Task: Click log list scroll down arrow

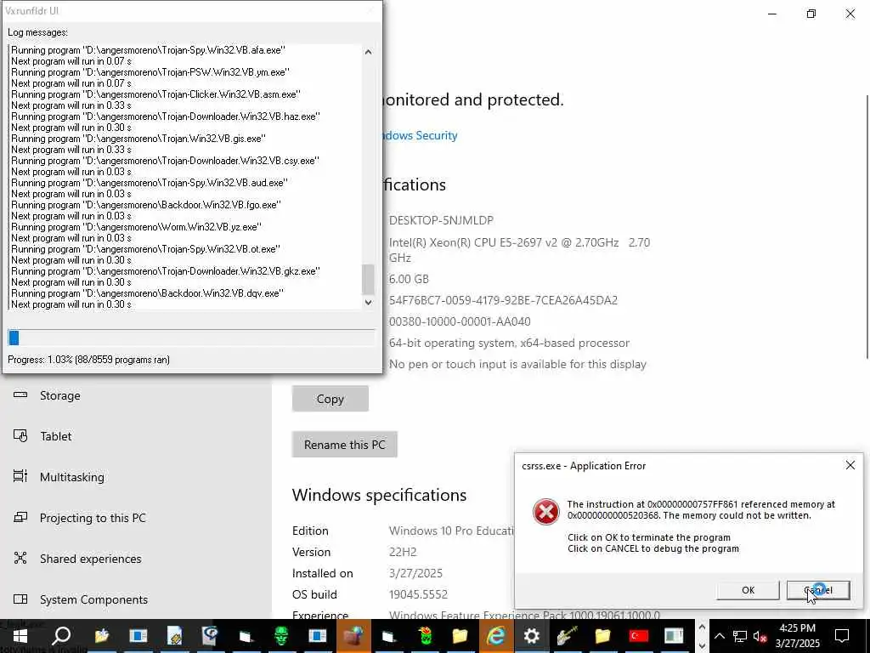Action: pyautogui.click(x=368, y=303)
